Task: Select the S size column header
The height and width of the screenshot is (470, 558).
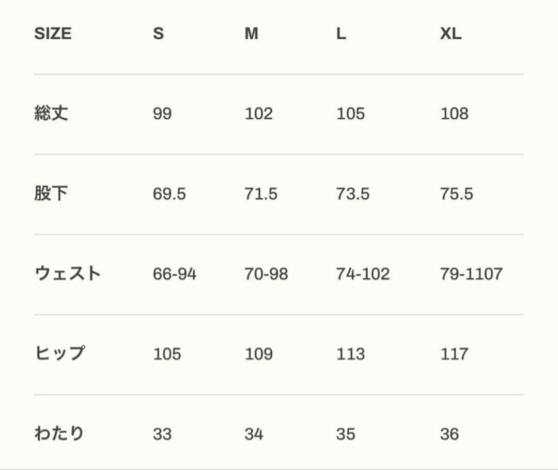Action: click(158, 34)
